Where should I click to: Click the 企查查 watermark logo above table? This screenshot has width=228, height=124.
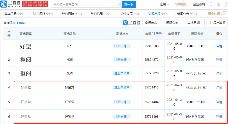132,23
